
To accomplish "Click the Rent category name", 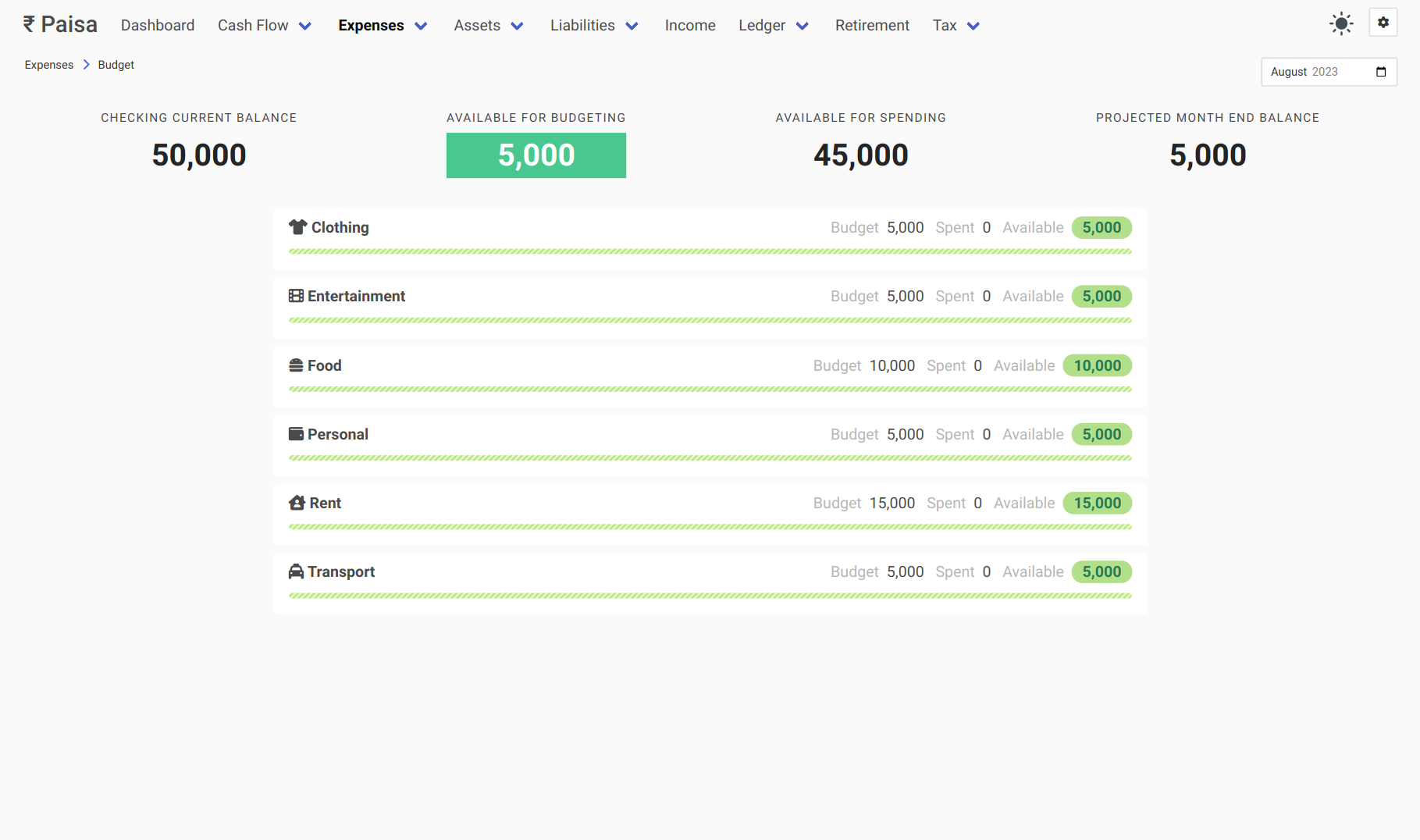I will [326, 503].
